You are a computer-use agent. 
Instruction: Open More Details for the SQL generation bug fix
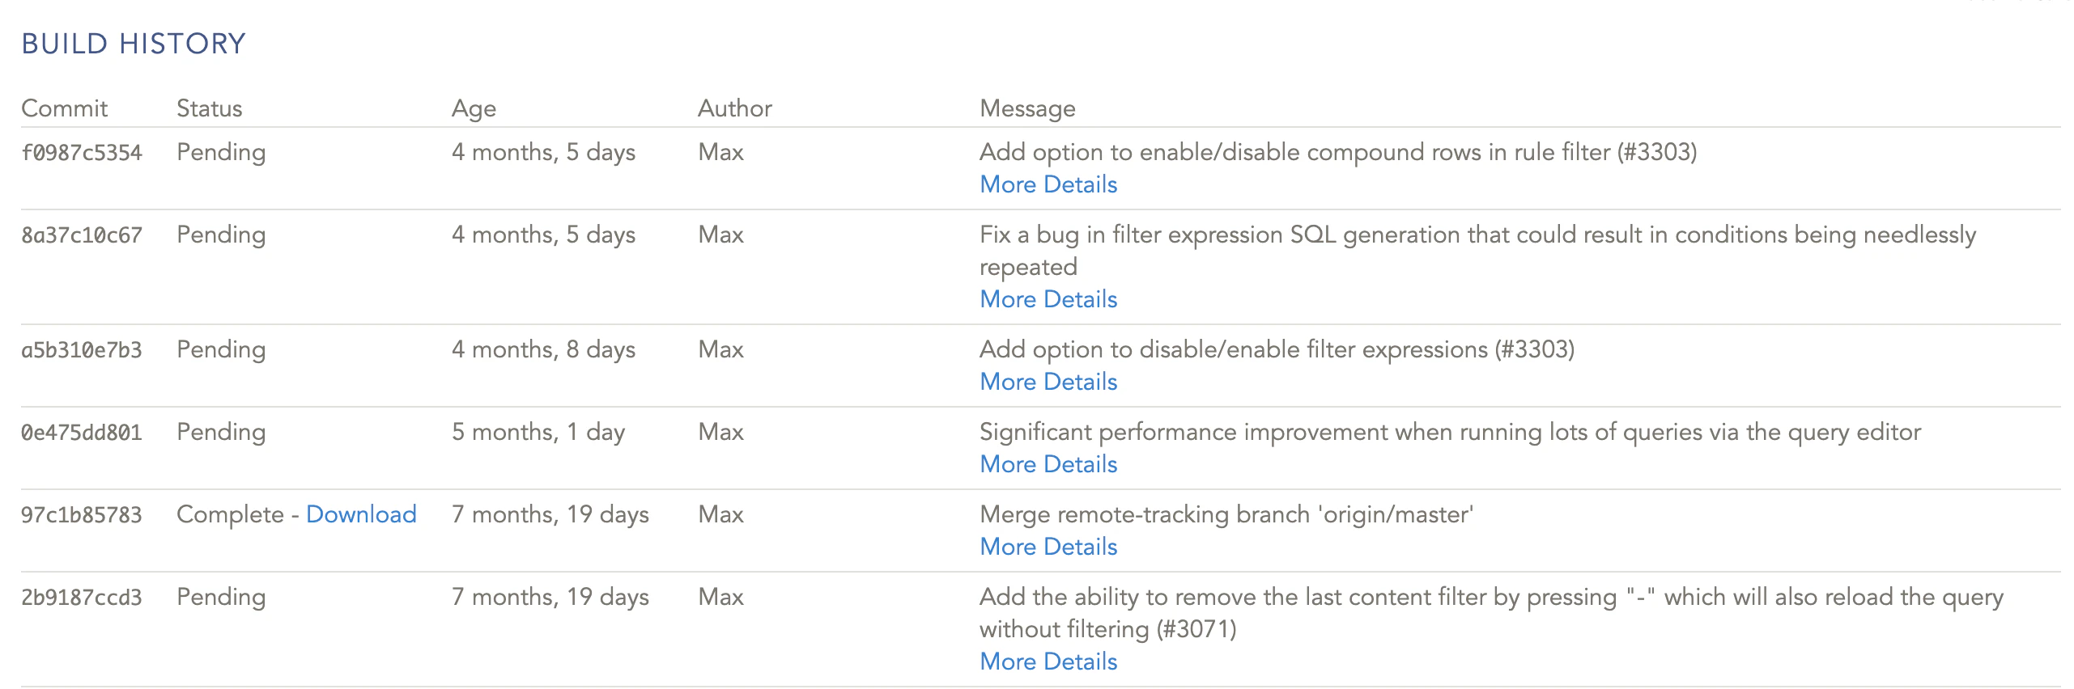tap(1048, 299)
